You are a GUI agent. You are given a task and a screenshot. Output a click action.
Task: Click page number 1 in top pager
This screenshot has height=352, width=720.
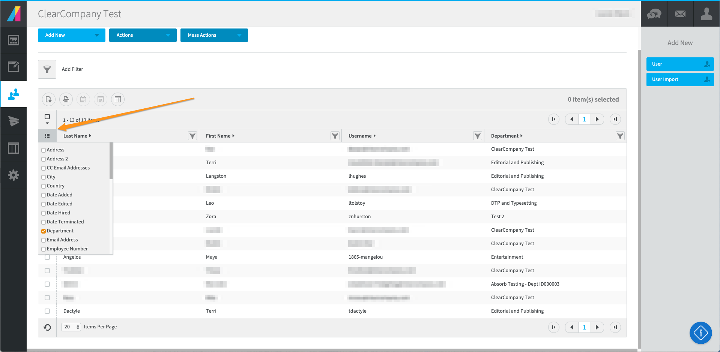coord(585,119)
